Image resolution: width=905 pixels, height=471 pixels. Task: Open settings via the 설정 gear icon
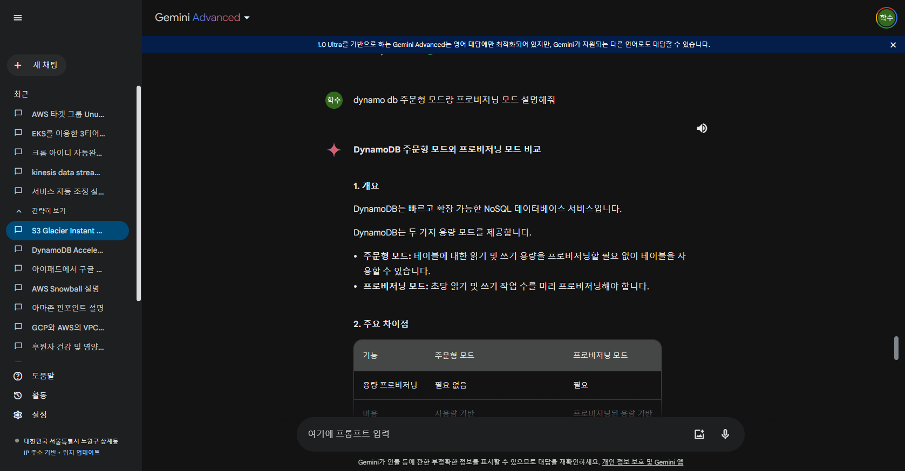coord(18,415)
